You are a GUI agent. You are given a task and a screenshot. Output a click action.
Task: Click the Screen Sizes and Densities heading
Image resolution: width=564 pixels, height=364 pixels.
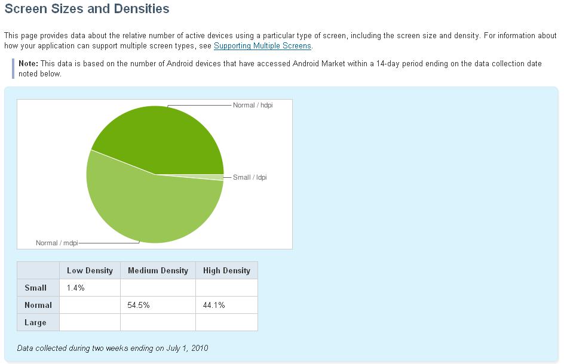pyautogui.click(x=87, y=8)
